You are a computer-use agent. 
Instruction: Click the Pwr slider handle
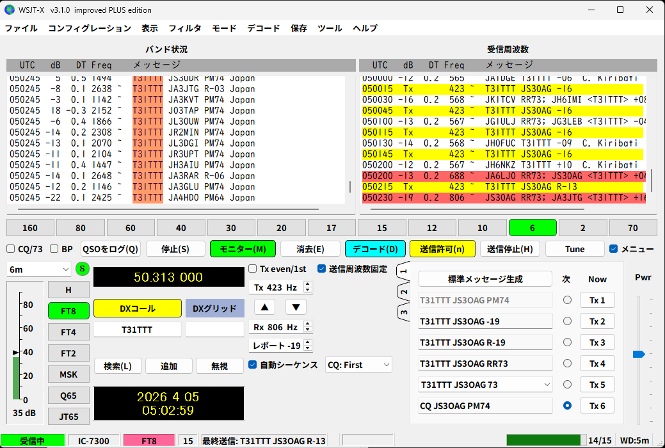639,354
